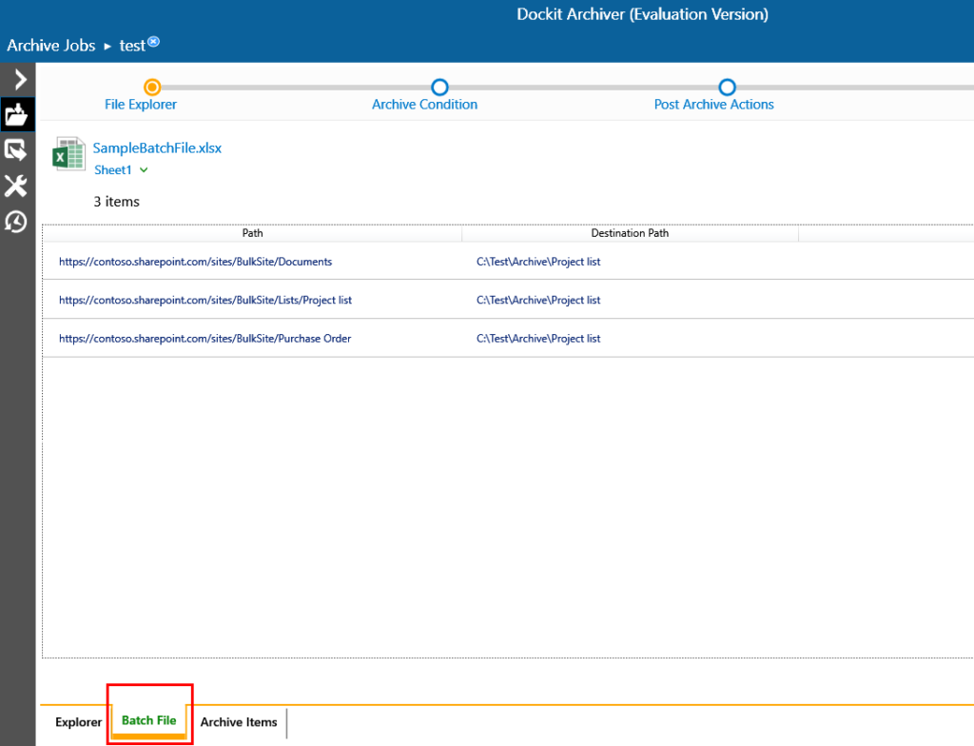Expand the sidebar with the chevron arrow
The width and height of the screenshot is (974, 746).
(20, 80)
